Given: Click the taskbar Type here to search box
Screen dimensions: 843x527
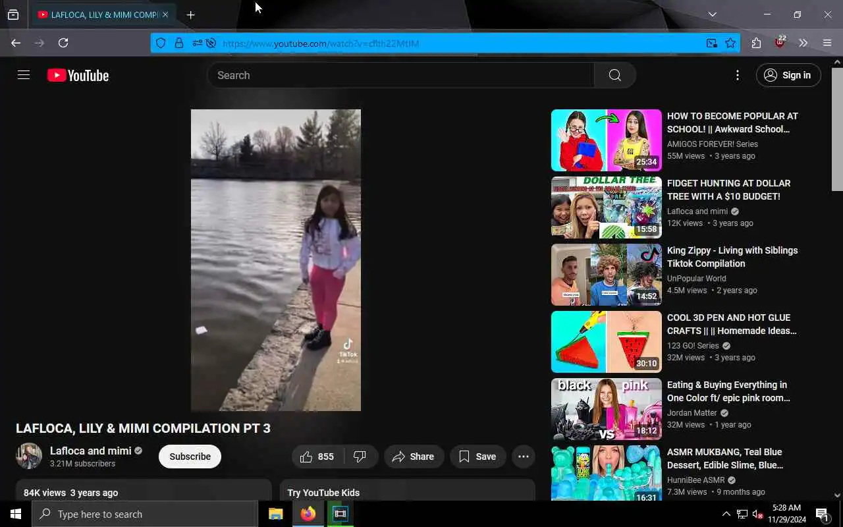Looking at the screenshot, I should 145,514.
